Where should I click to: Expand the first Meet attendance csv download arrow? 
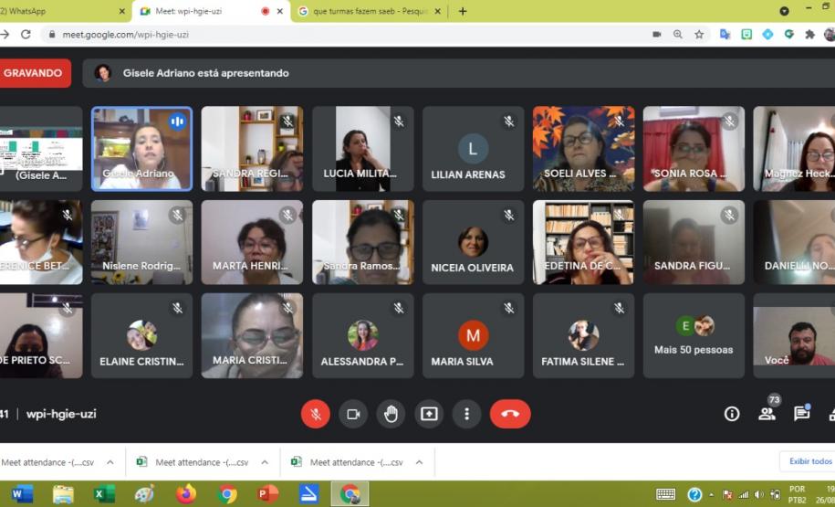pyautogui.click(x=110, y=462)
